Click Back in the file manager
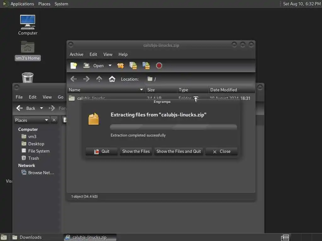The image size is (322, 241). pos(26,108)
